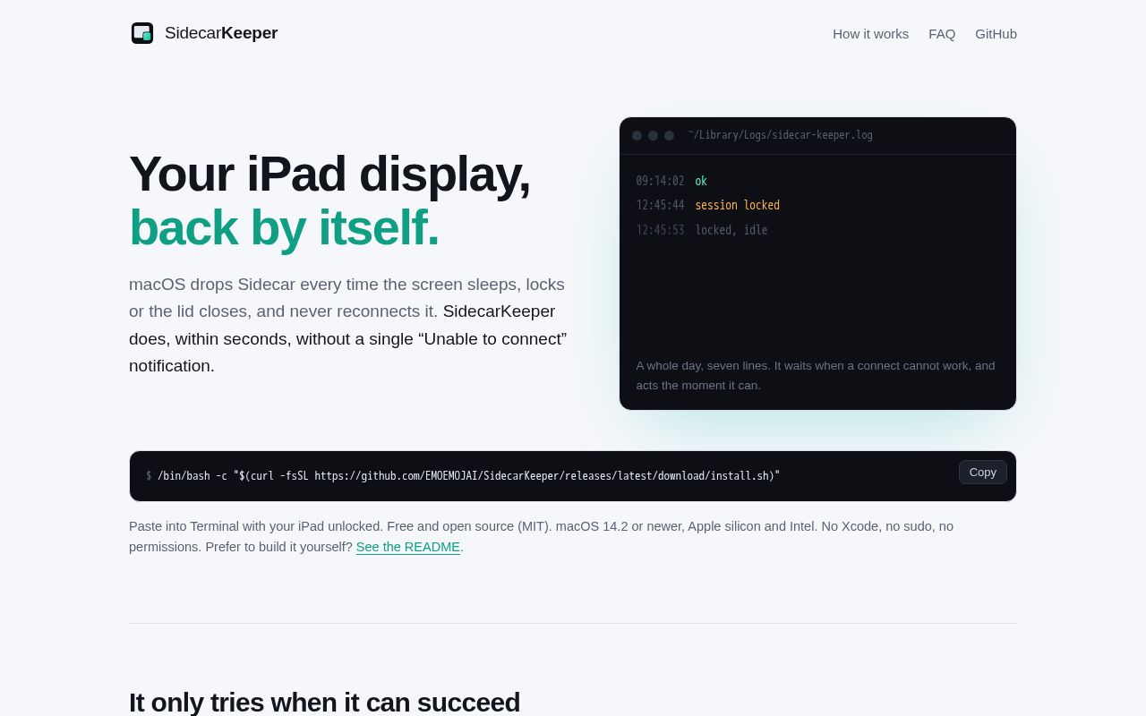
Task: Open the GitHub nav link
Action: pyautogui.click(x=996, y=34)
